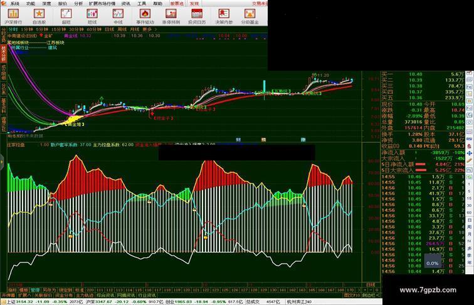The image size is (474, 305).
Task: Select the 60 minute shortcut in right sidebar
Action: pos(469,212)
